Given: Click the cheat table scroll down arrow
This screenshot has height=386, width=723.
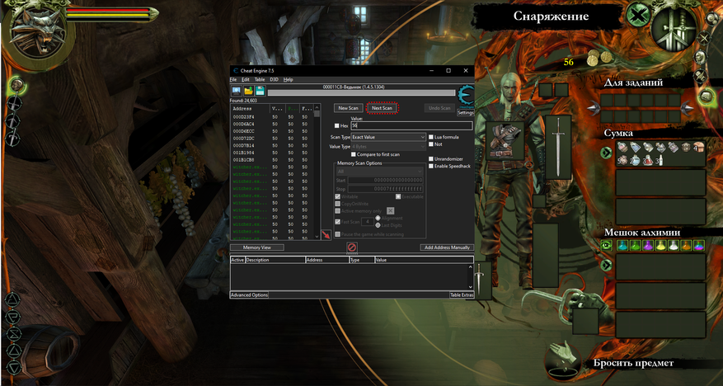Looking at the screenshot, I should coord(470,287).
